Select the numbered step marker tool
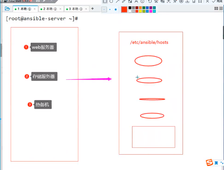 click(142, 1)
